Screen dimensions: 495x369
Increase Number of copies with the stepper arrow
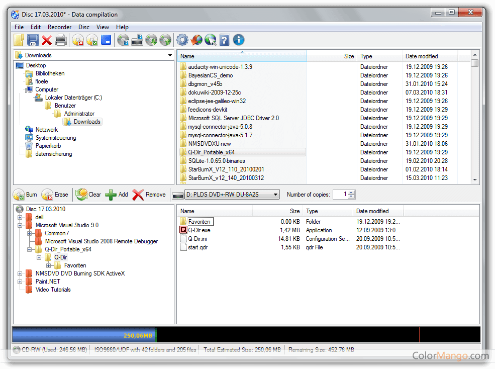pos(350,192)
